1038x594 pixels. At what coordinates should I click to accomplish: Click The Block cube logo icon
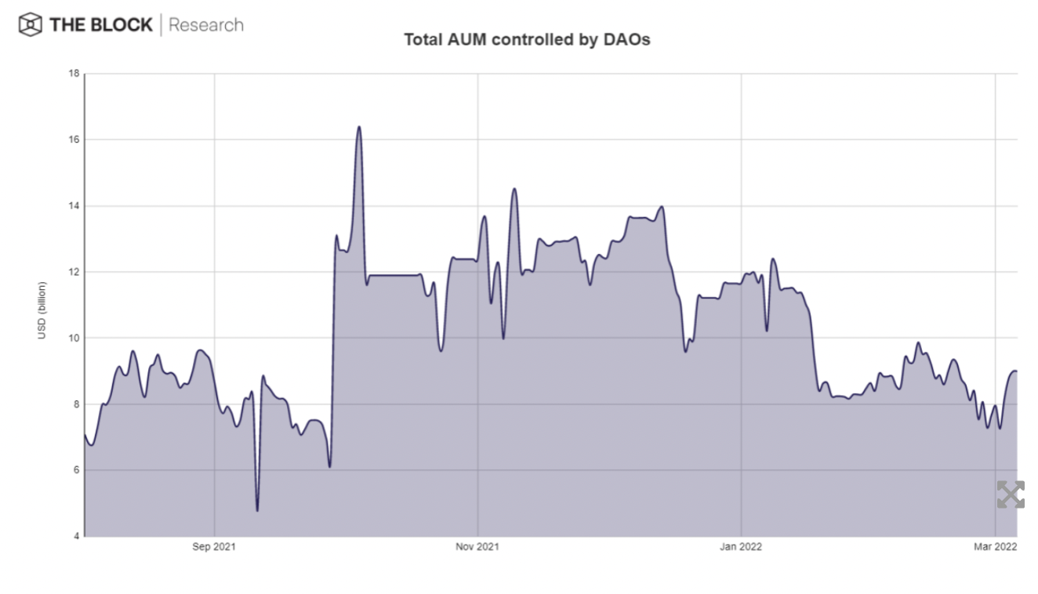(30, 25)
